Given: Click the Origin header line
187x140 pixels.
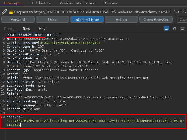Looking at the screenshot, I should 78,78.
